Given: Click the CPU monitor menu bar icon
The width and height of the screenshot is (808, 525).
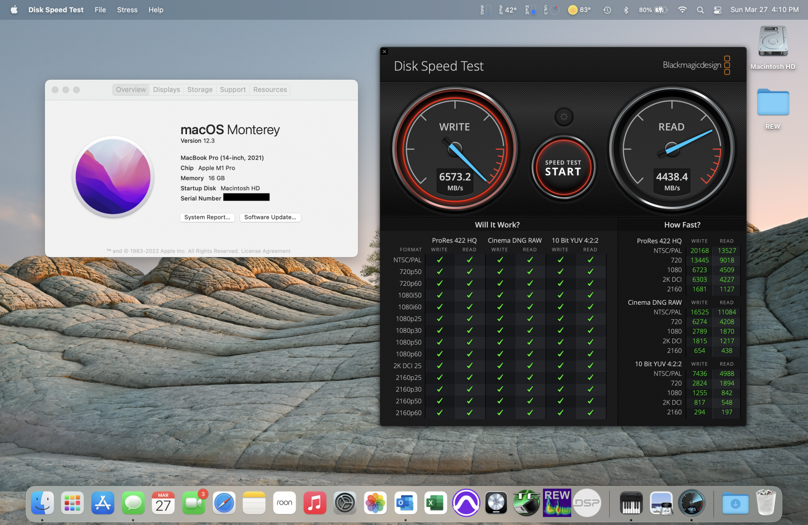Looking at the screenshot, I should [551, 10].
